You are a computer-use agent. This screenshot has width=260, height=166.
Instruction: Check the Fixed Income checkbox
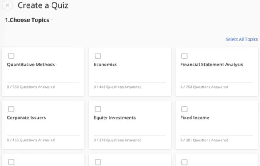click(184, 109)
